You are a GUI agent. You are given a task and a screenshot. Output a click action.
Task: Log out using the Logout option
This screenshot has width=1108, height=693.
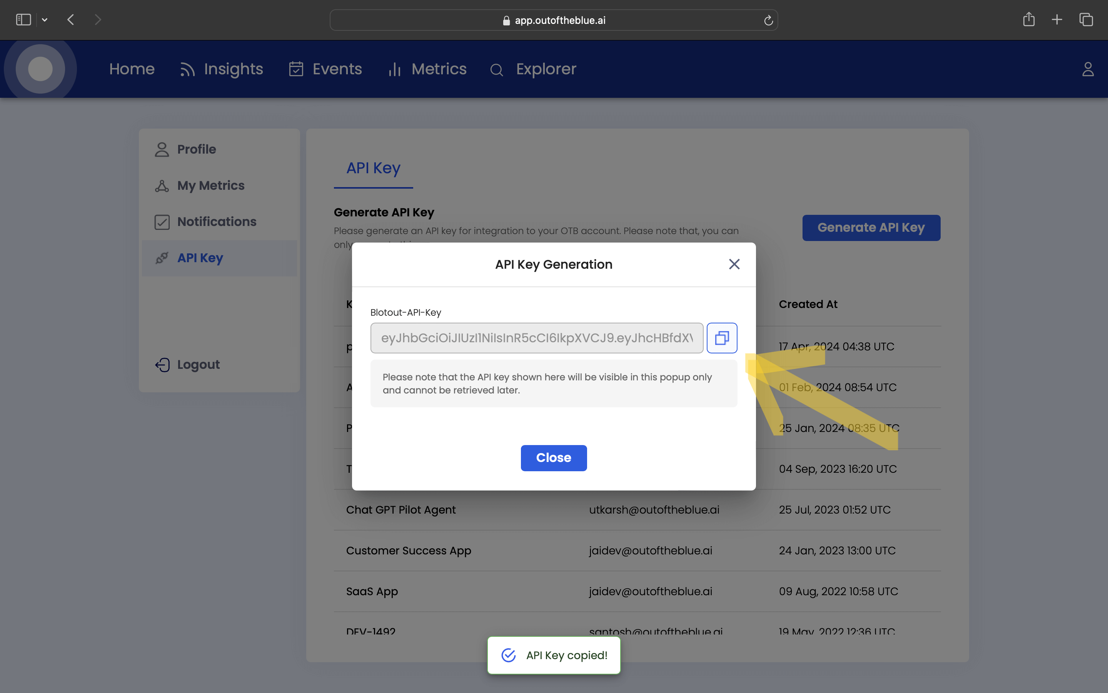point(198,365)
